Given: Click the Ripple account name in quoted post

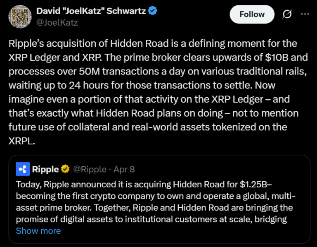Looking at the screenshot, I should [x=45, y=169].
